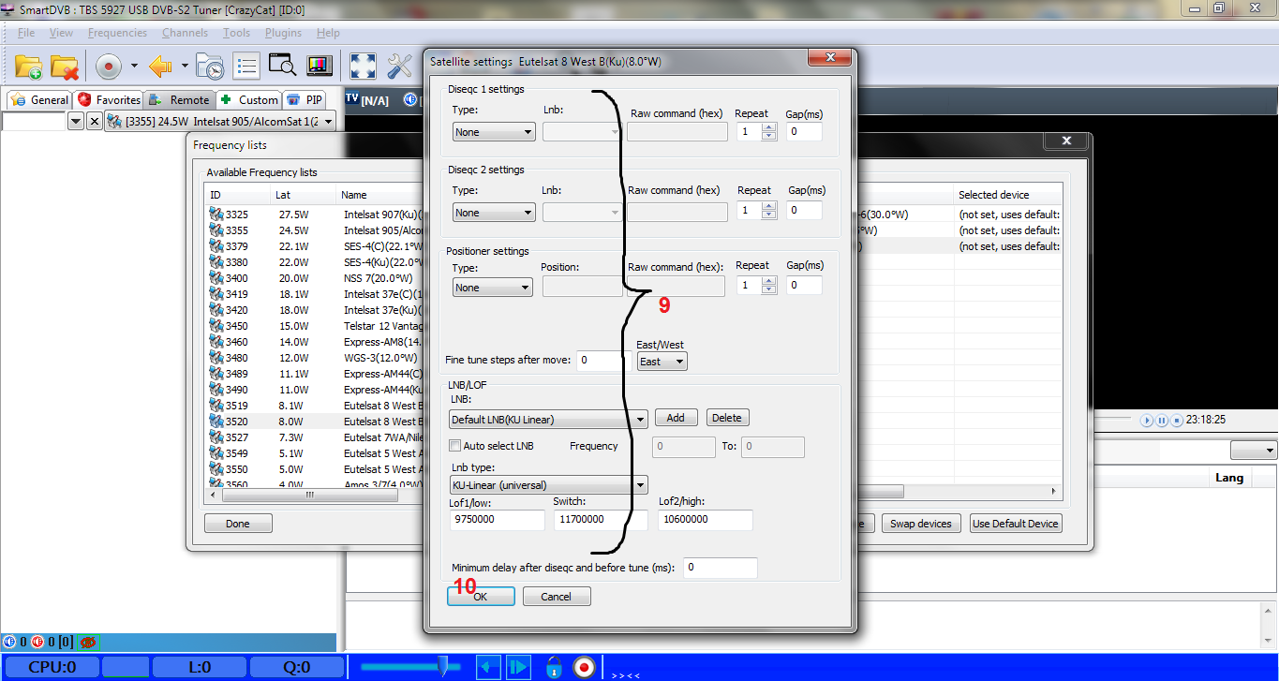The height and width of the screenshot is (681, 1279).
Task: Click the small stop button near 23:18:25
Action: click(x=1176, y=421)
